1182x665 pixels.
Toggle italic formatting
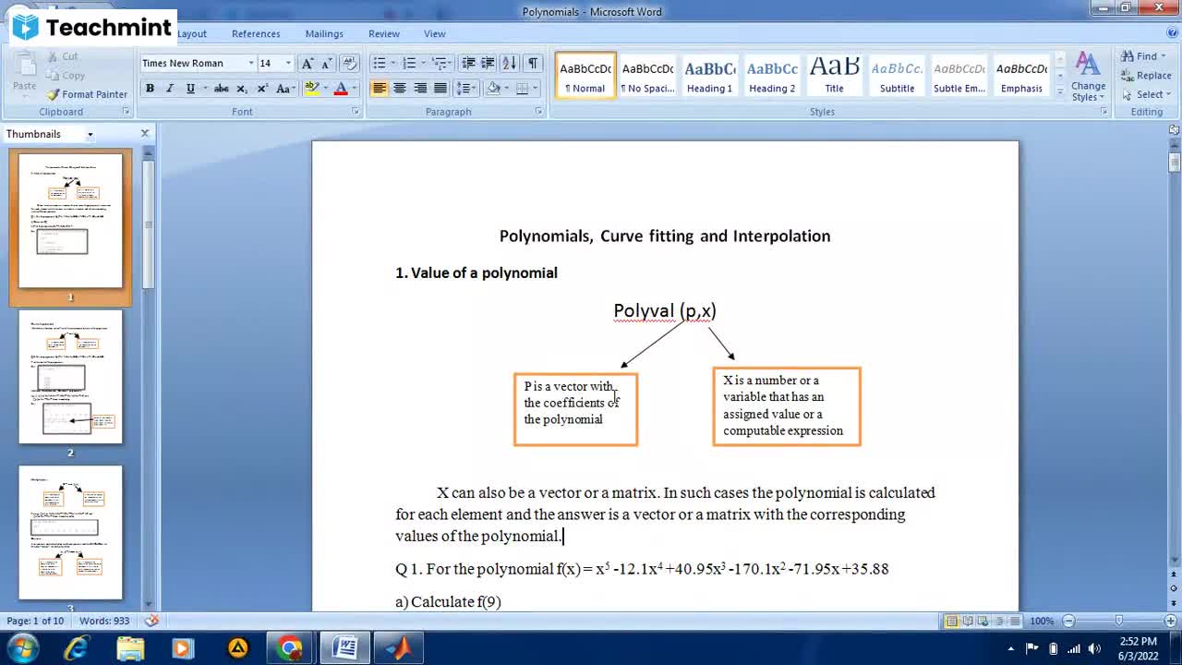(x=170, y=89)
